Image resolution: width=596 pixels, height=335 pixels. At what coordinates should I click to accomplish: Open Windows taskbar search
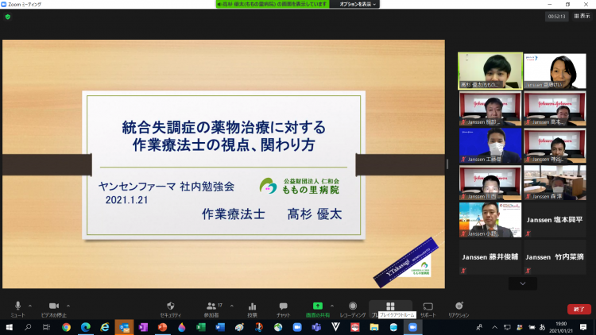pyautogui.click(x=28, y=327)
